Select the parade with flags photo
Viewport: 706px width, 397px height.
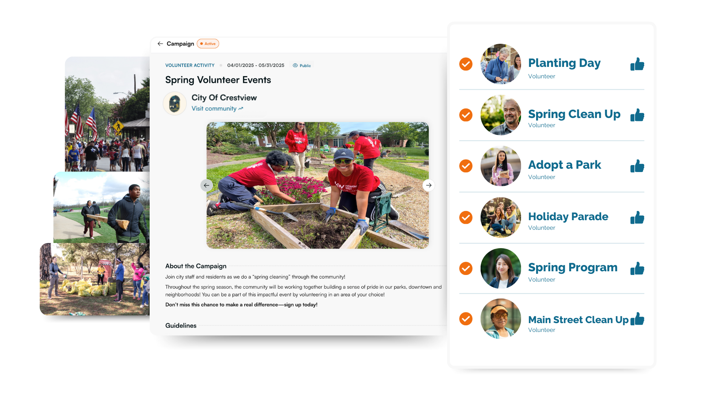(107, 114)
